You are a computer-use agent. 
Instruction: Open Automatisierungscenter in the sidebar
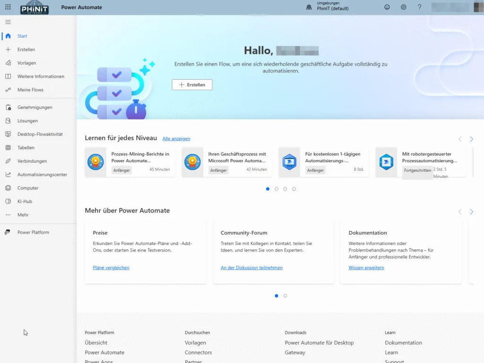(x=42, y=175)
